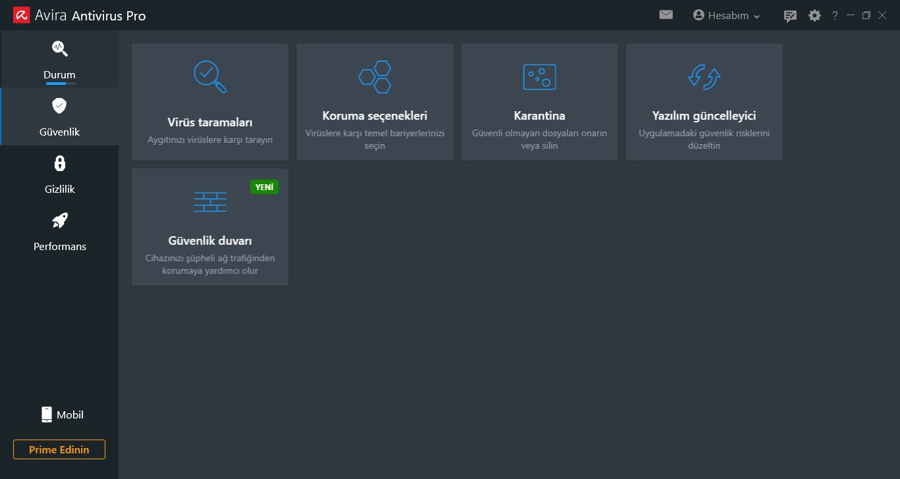Open the mail envelope messages icon

click(666, 14)
